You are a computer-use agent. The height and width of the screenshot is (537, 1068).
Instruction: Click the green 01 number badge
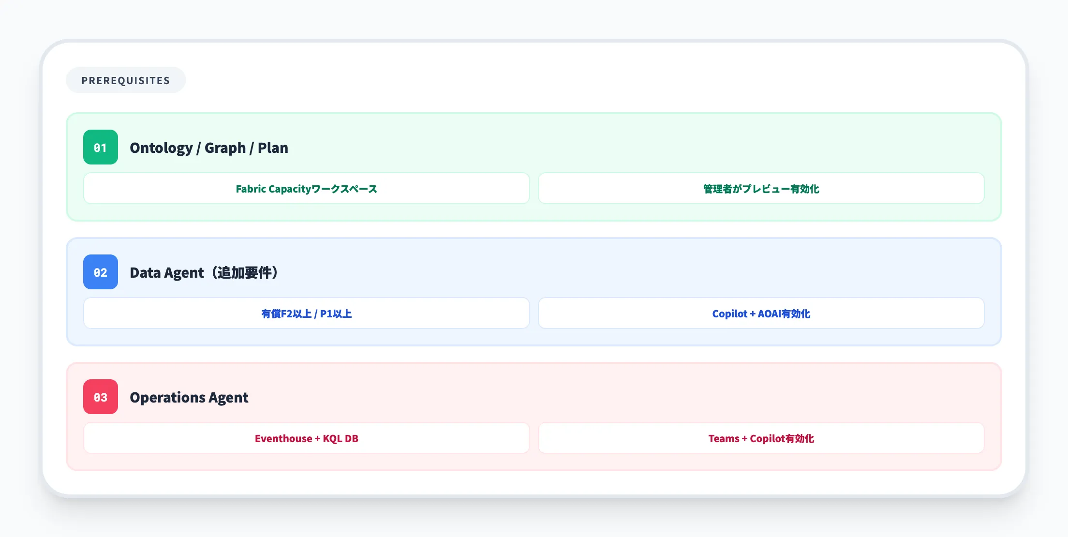pyautogui.click(x=101, y=147)
